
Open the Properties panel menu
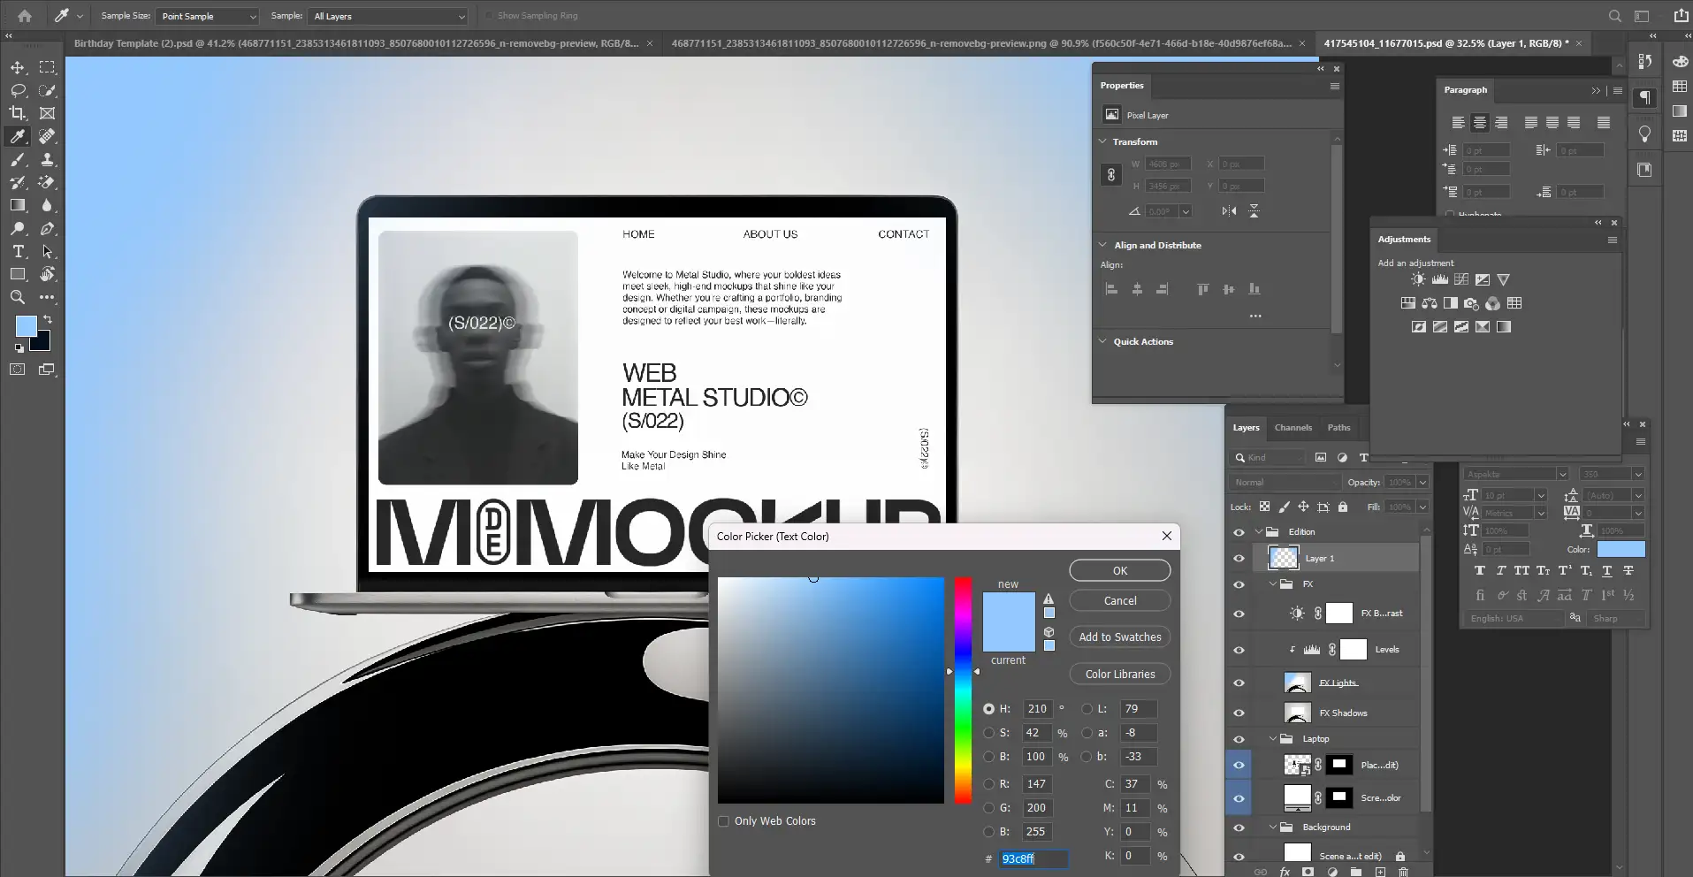1335,86
